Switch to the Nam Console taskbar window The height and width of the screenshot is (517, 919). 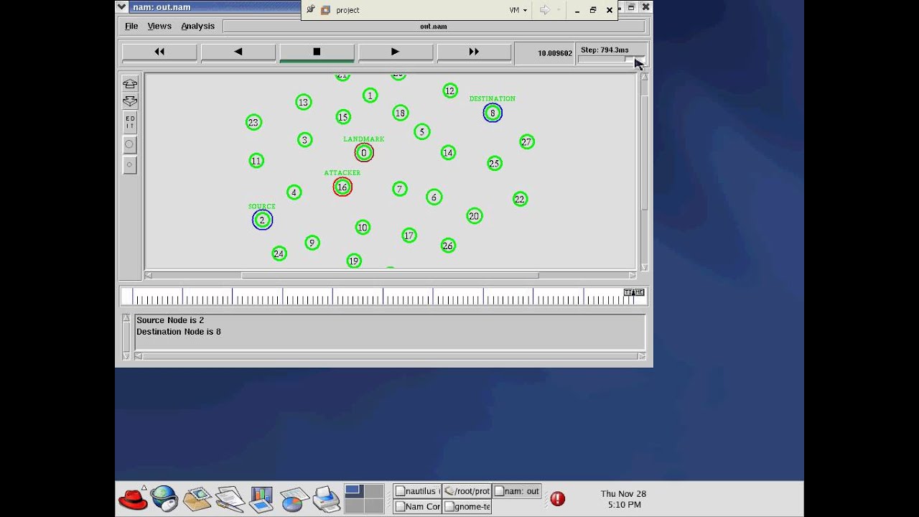[417, 507]
